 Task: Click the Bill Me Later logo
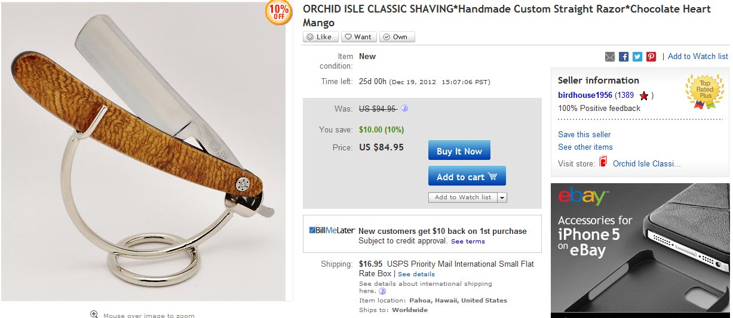[x=332, y=230]
